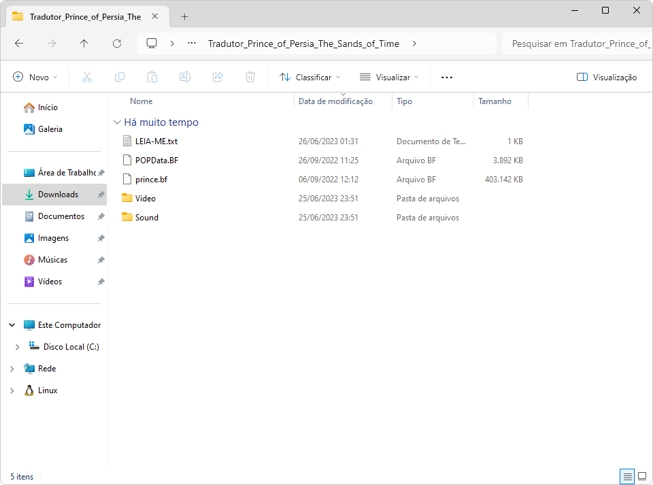
Task: Add a new File Explorer tab
Action: pos(184,16)
